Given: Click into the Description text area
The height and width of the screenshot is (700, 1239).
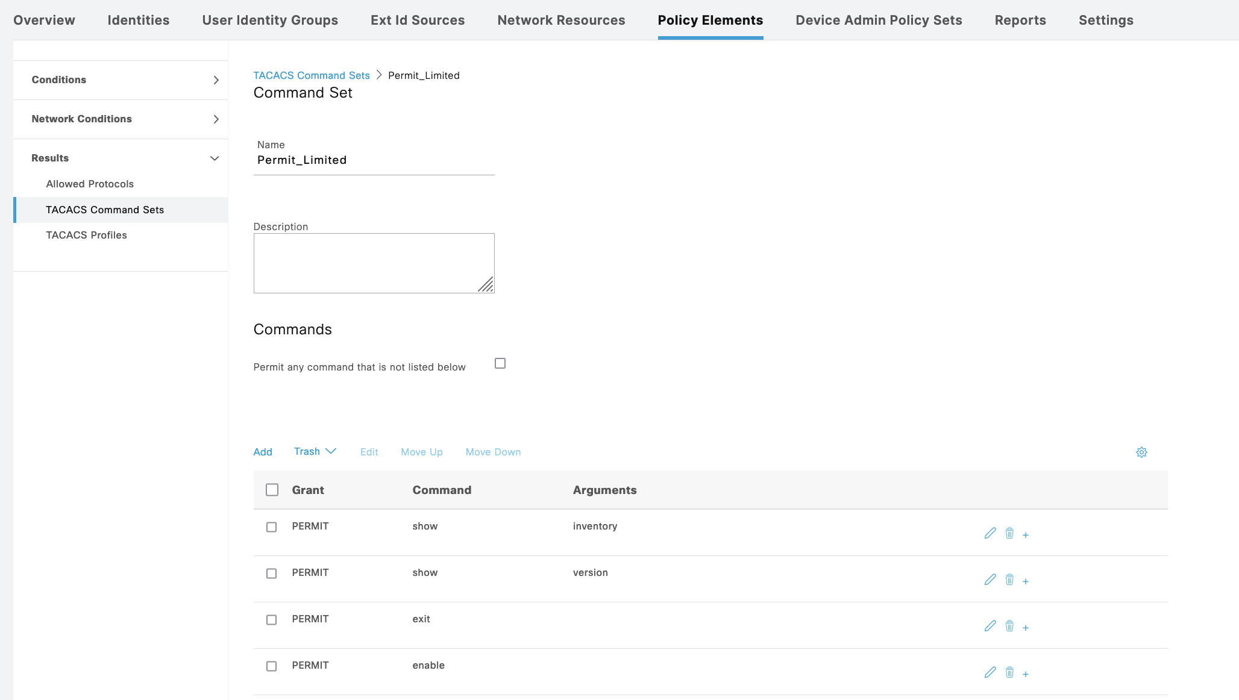Looking at the screenshot, I should pos(374,263).
